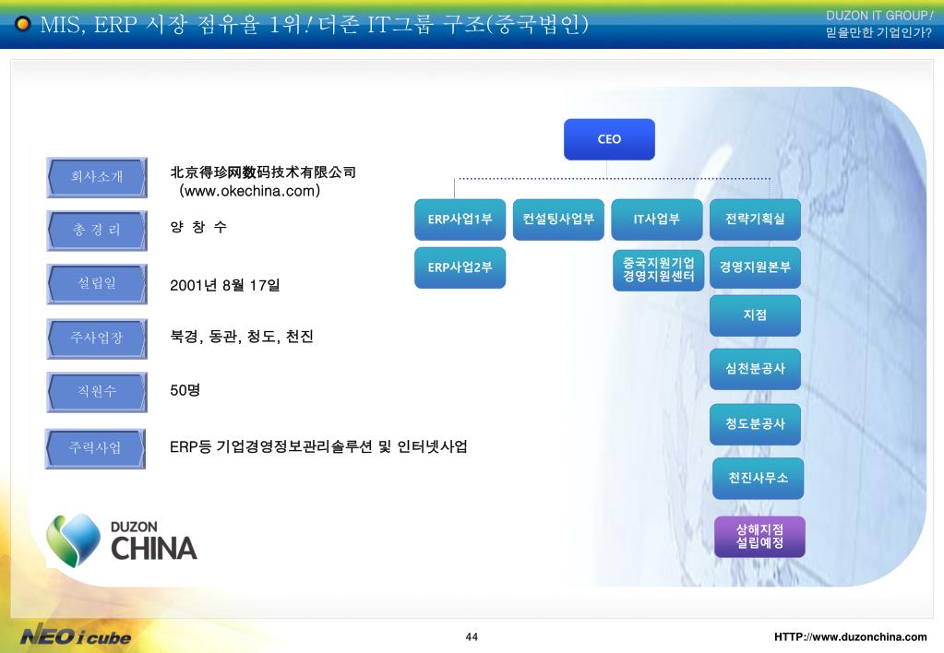Image resolution: width=944 pixels, height=653 pixels.
Task: Click the 지점 box
Action: tap(755, 315)
